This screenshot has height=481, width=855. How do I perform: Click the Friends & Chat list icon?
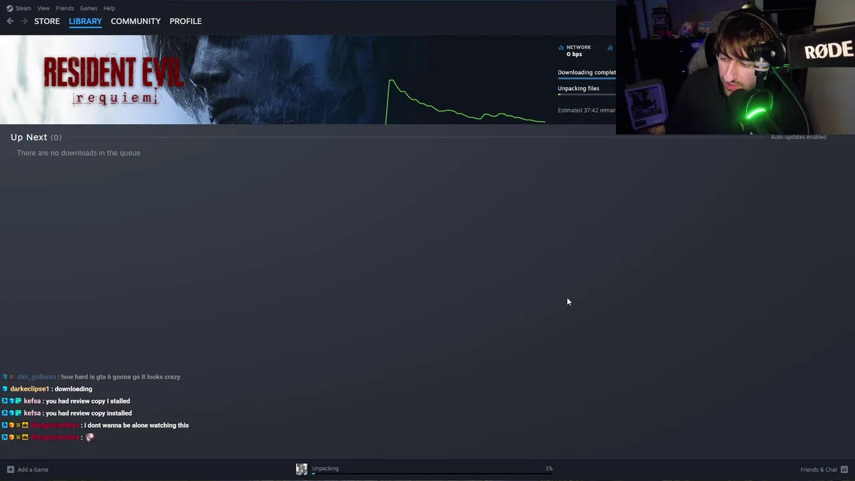[844, 470]
